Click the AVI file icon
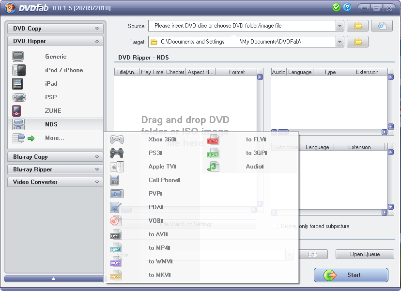401x291 pixels. point(116,234)
